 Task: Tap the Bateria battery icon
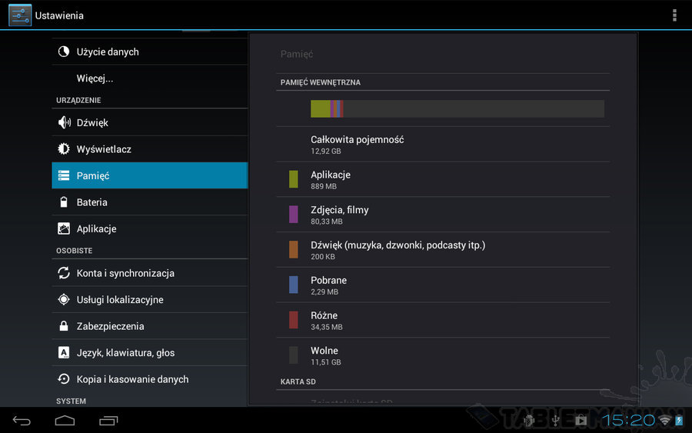(64, 202)
